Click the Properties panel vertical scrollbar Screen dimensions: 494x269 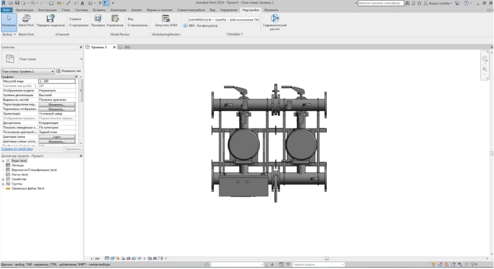pos(81,90)
